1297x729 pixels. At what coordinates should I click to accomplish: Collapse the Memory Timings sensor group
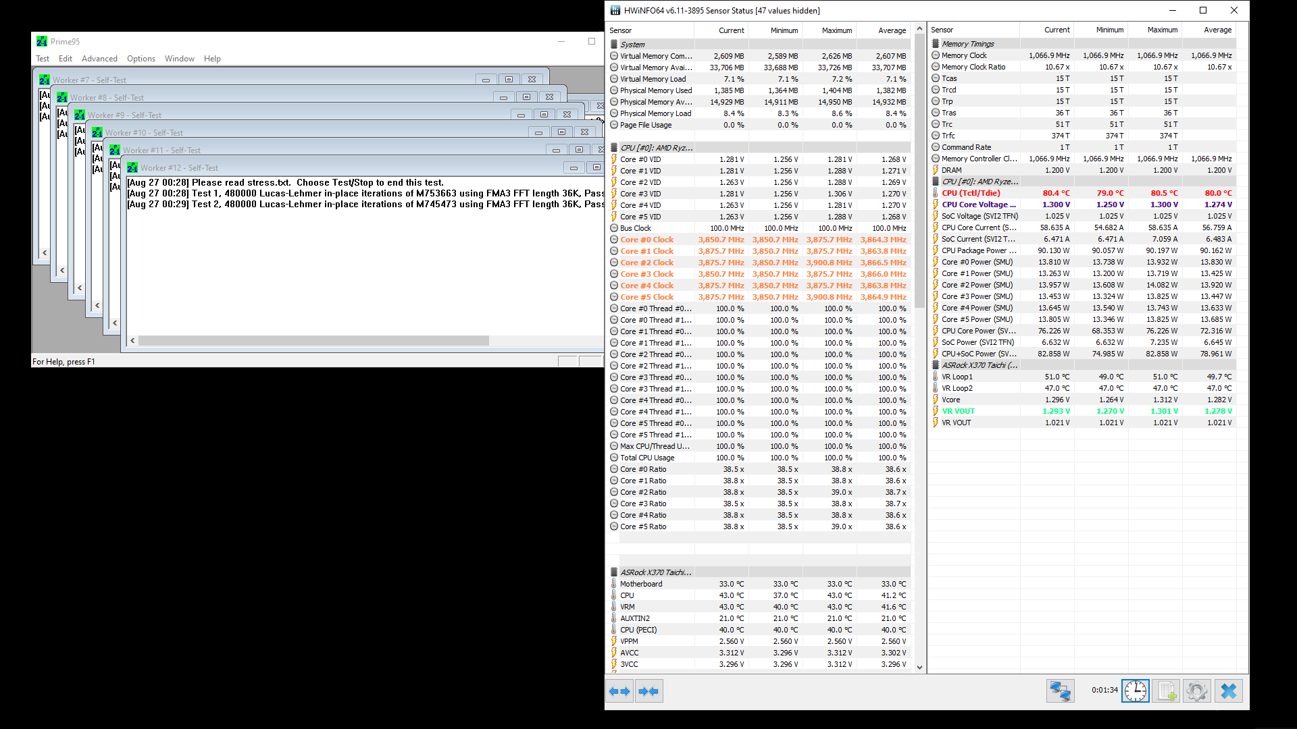pos(967,44)
